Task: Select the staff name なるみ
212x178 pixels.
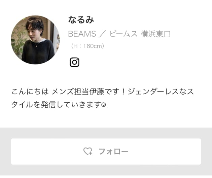Action: click(81, 20)
